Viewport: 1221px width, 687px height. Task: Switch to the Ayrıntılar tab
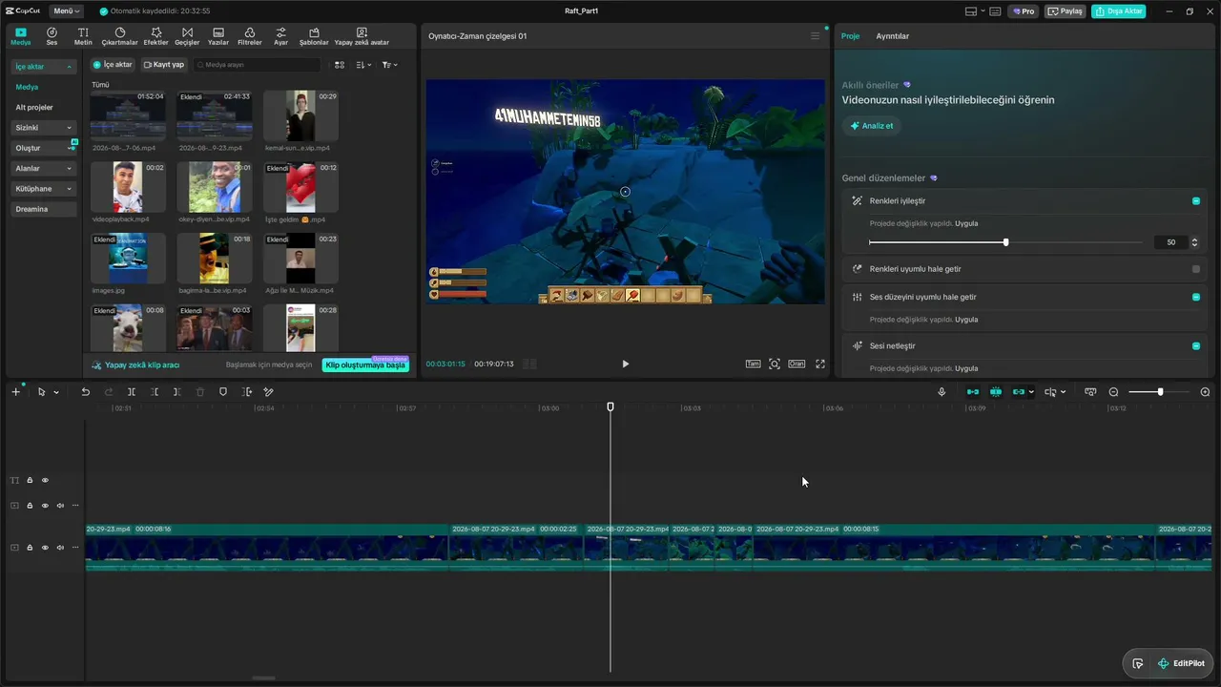pos(893,36)
